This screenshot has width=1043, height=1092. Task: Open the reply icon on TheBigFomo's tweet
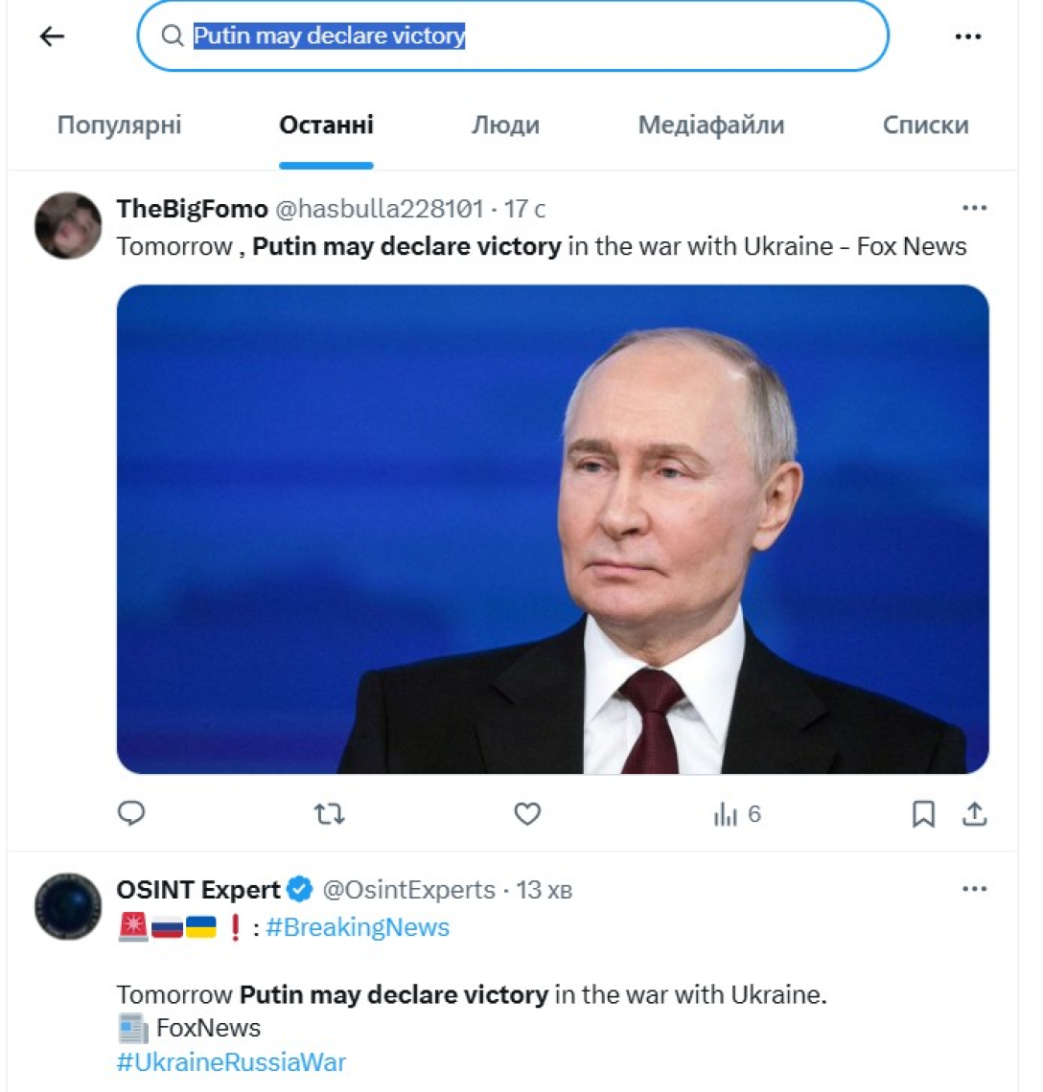[131, 813]
